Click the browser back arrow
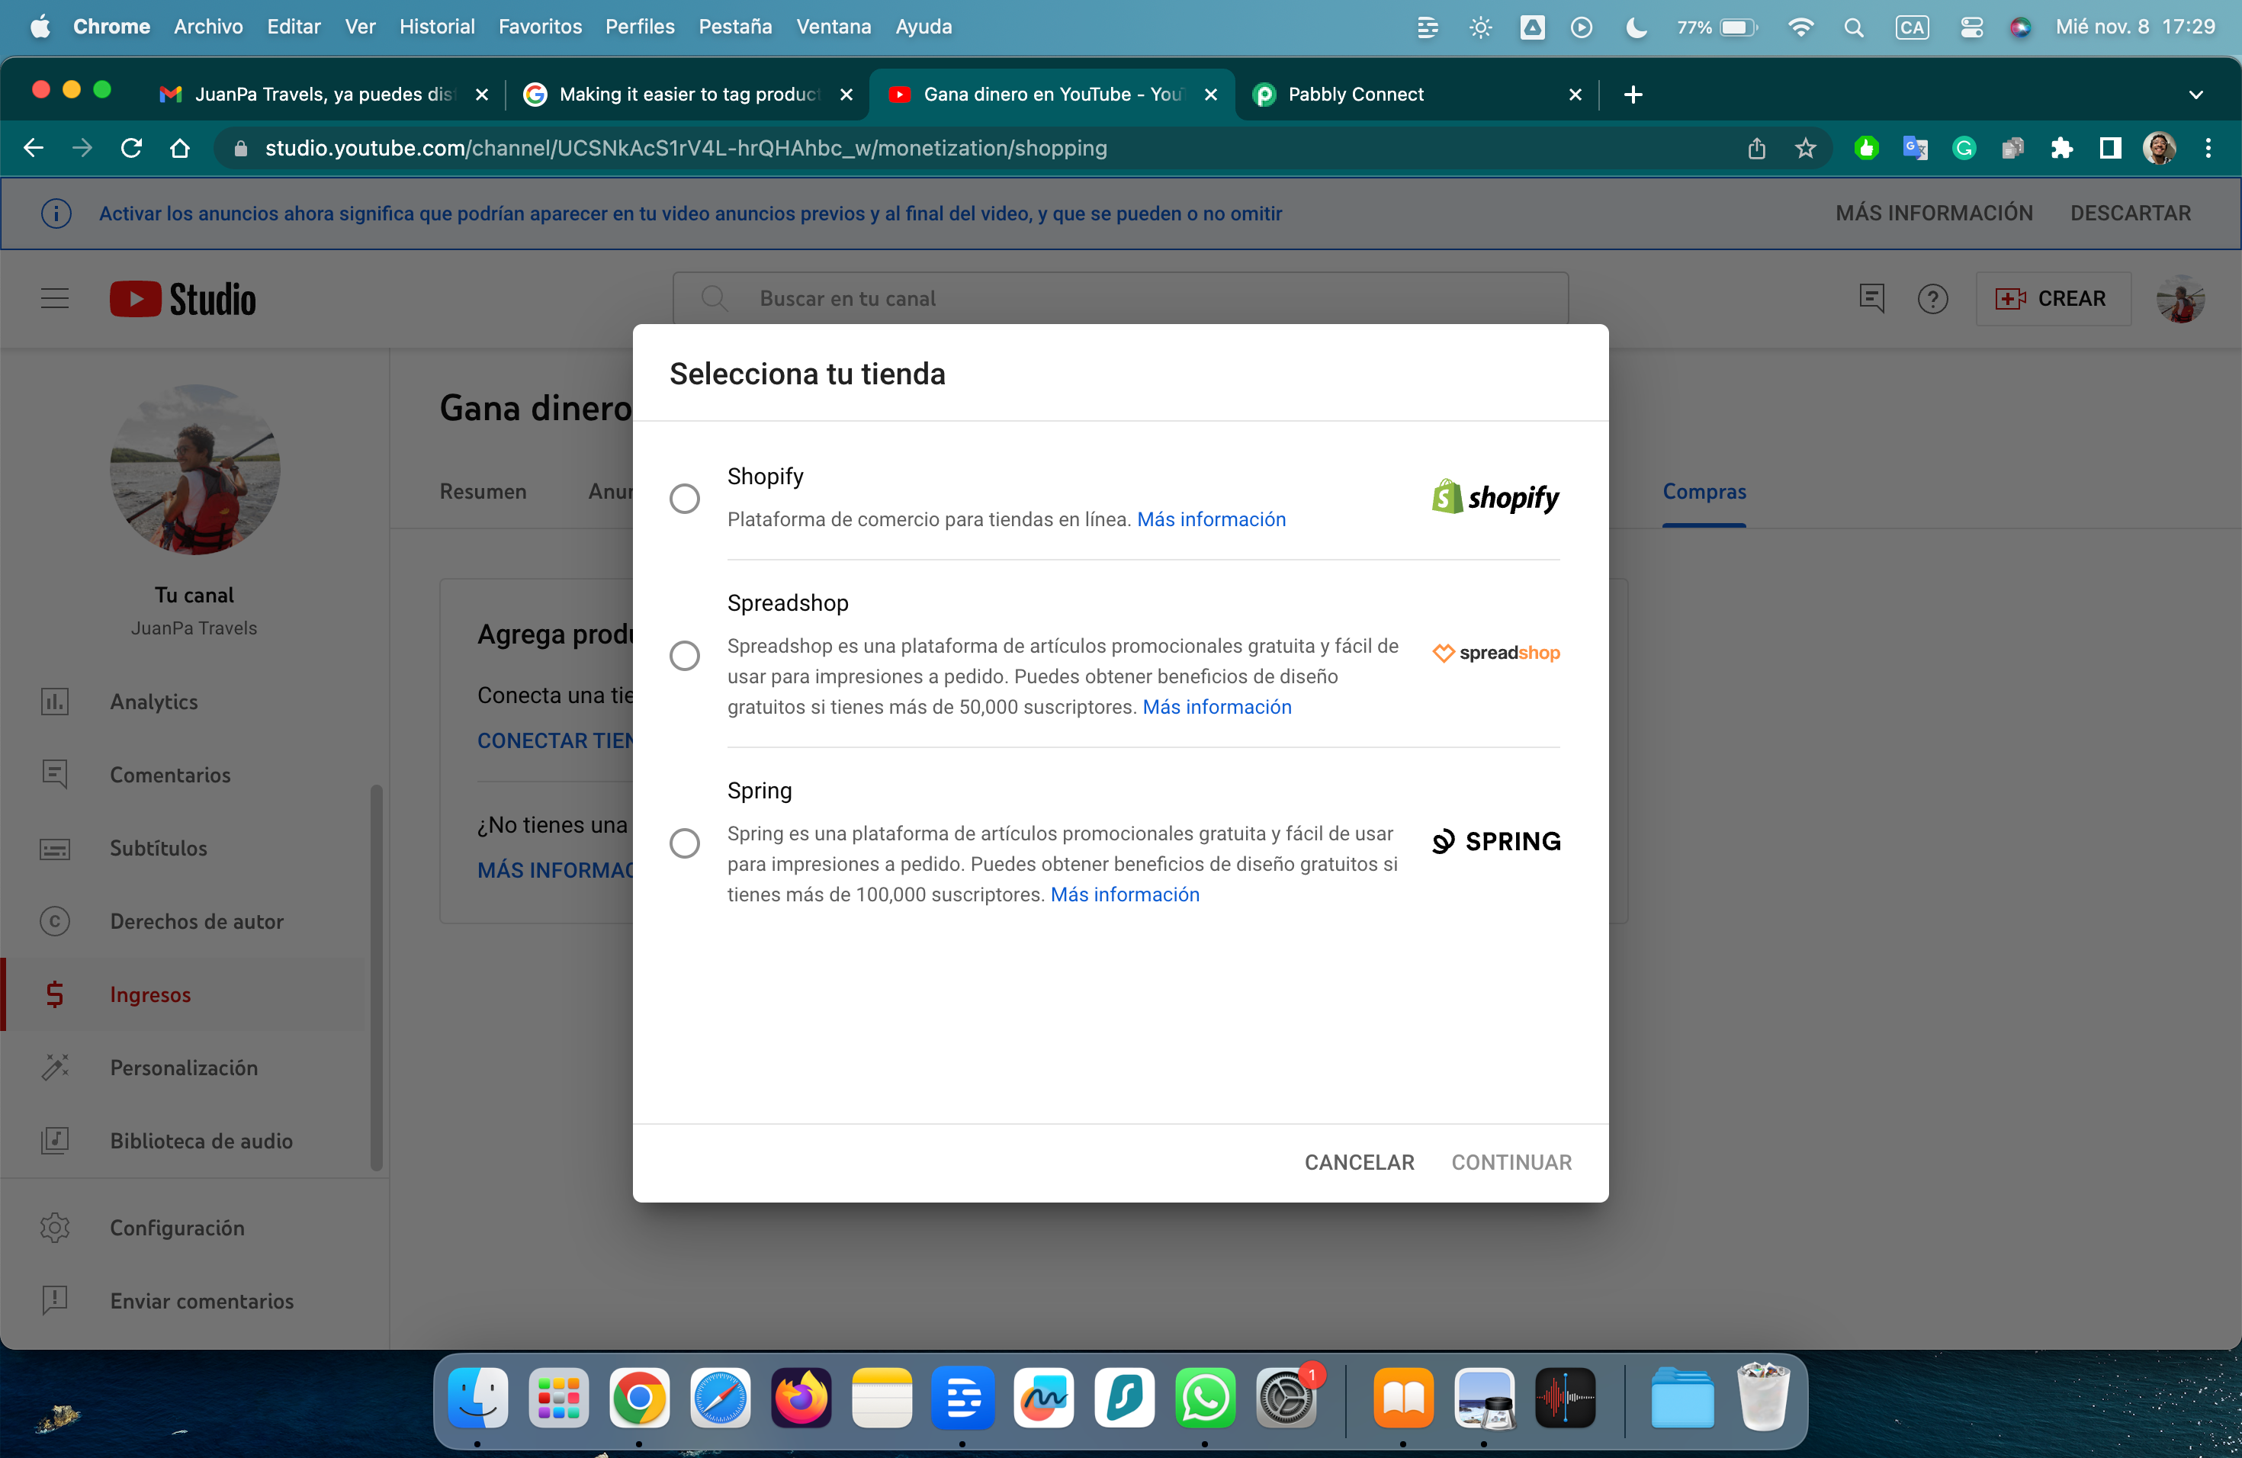Viewport: 2242px width, 1458px height. click(x=34, y=148)
